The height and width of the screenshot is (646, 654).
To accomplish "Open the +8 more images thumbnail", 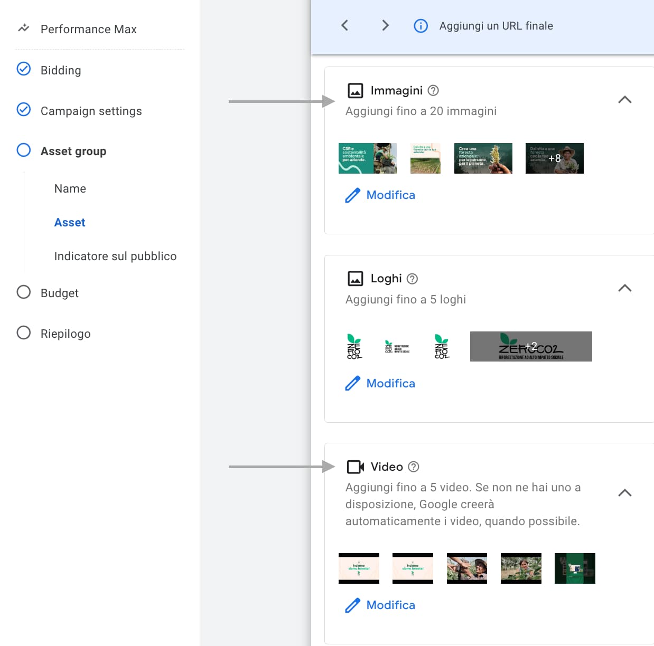I will pos(554,158).
